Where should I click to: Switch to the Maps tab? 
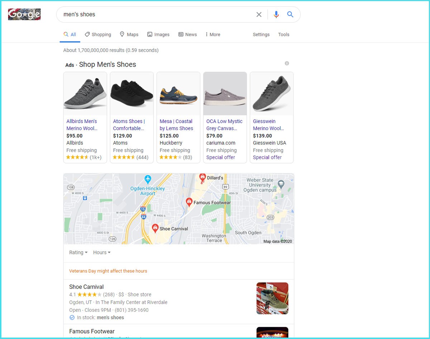click(x=129, y=34)
